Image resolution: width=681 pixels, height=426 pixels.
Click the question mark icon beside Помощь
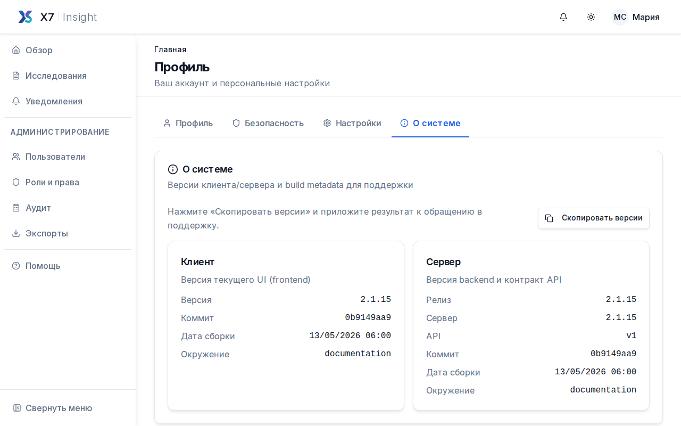16,266
